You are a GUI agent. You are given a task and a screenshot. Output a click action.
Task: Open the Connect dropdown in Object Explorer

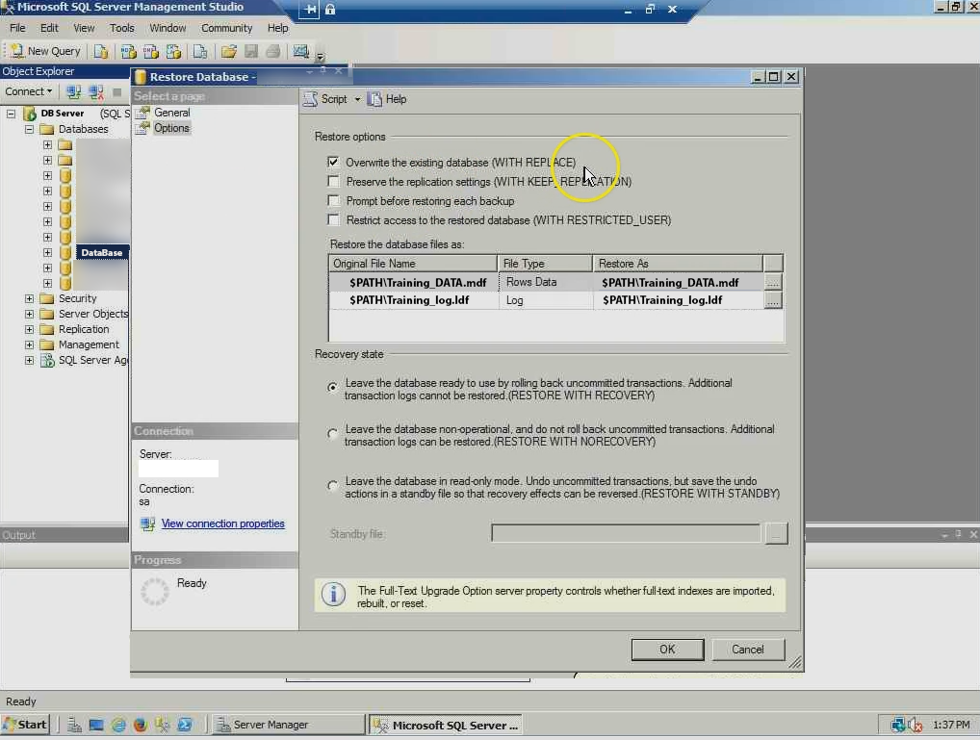pos(29,91)
